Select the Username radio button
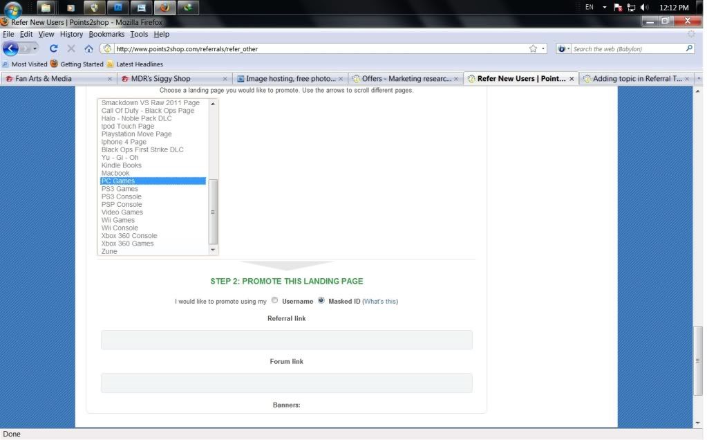The image size is (707, 440). click(x=274, y=300)
